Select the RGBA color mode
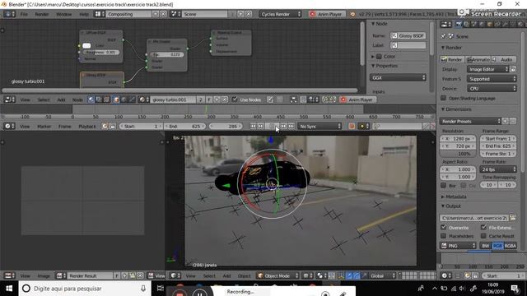The height and width of the screenshot is (296, 527). point(511,246)
